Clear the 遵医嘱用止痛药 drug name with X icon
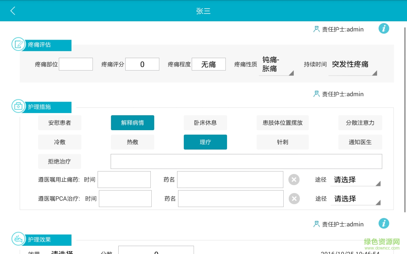The height and width of the screenshot is (254, 407). tap(294, 180)
